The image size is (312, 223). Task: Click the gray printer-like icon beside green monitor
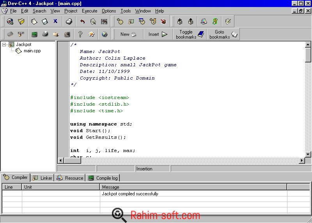(45, 34)
